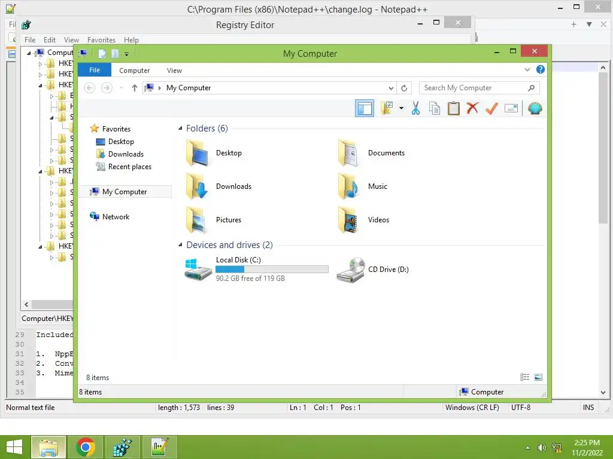Select the Music folder icon
The width and height of the screenshot is (613, 459).
[x=348, y=186]
